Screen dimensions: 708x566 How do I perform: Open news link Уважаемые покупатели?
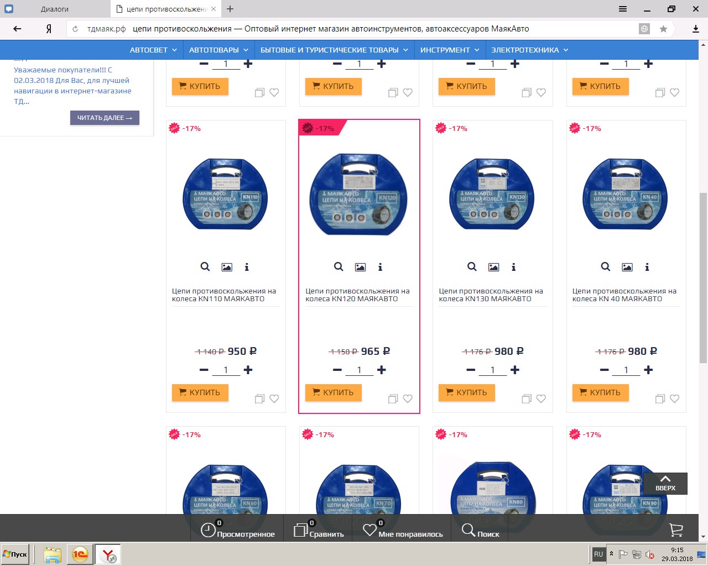tap(72, 86)
